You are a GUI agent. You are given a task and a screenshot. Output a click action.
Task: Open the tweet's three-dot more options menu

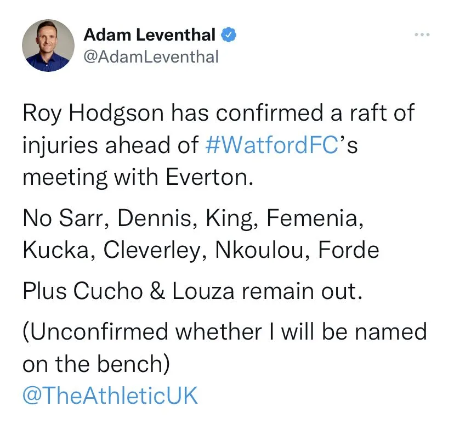[x=421, y=35]
